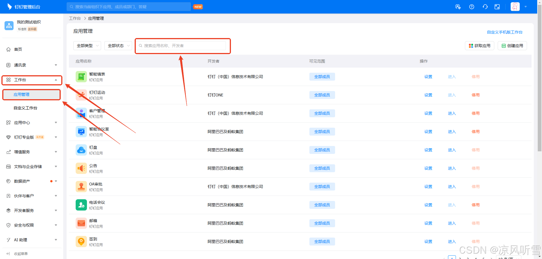Open the user avatar in top bar

point(515,7)
